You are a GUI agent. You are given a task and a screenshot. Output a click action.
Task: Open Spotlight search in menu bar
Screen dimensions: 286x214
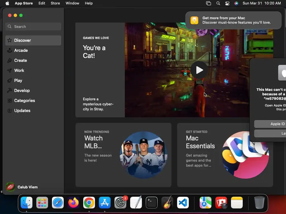click(x=218, y=3)
